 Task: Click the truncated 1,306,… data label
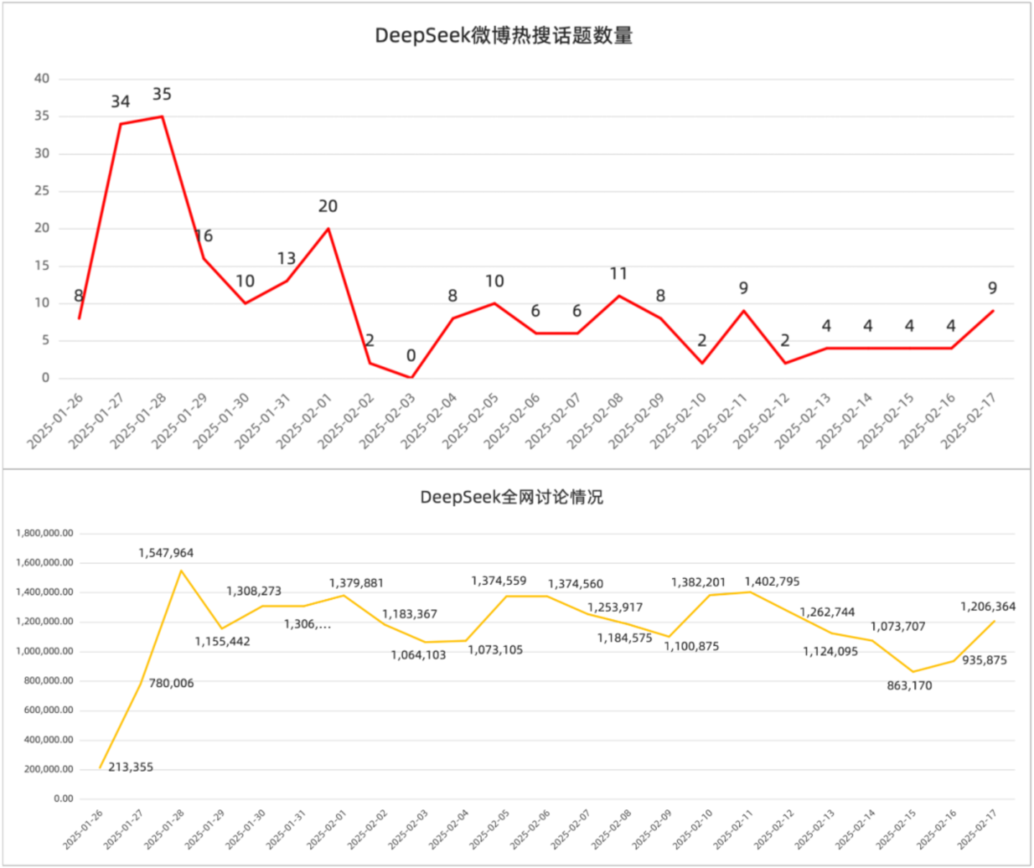pos(307,625)
